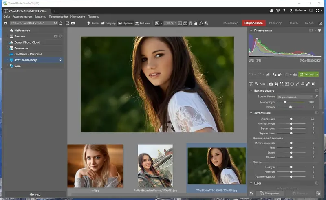The height and width of the screenshot is (200, 326).
Task: Select the radial filter circle tool
Action: point(292,84)
